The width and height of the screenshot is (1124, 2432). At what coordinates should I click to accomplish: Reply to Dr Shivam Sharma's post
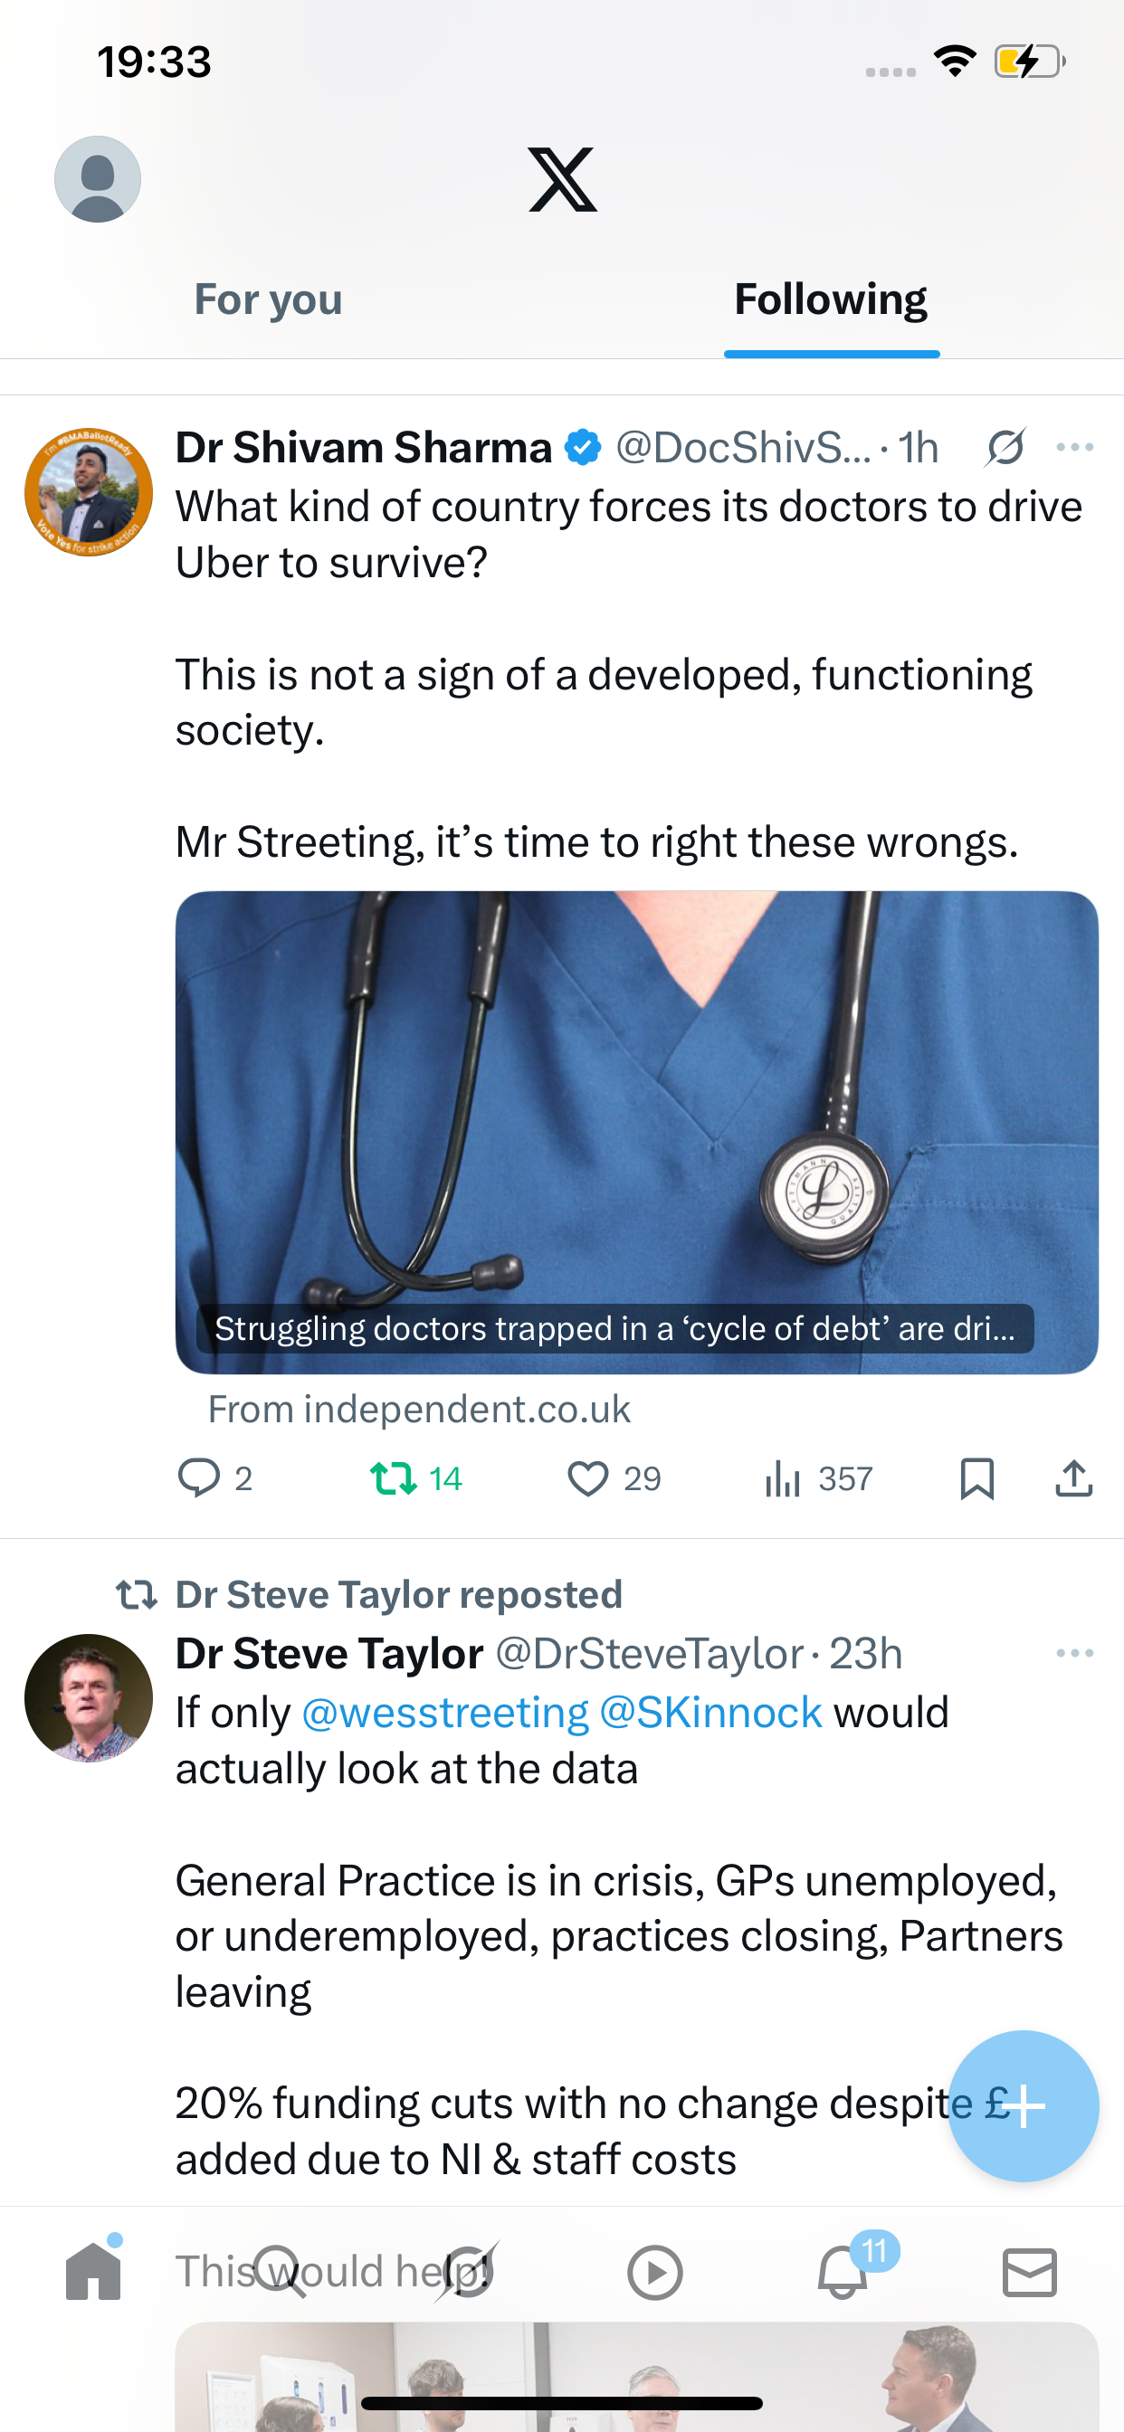(199, 1477)
